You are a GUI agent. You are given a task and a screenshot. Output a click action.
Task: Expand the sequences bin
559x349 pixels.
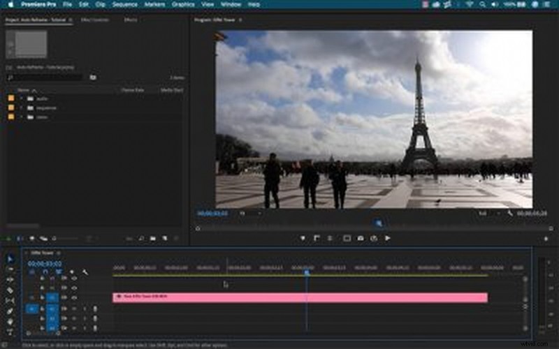tap(21, 108)
